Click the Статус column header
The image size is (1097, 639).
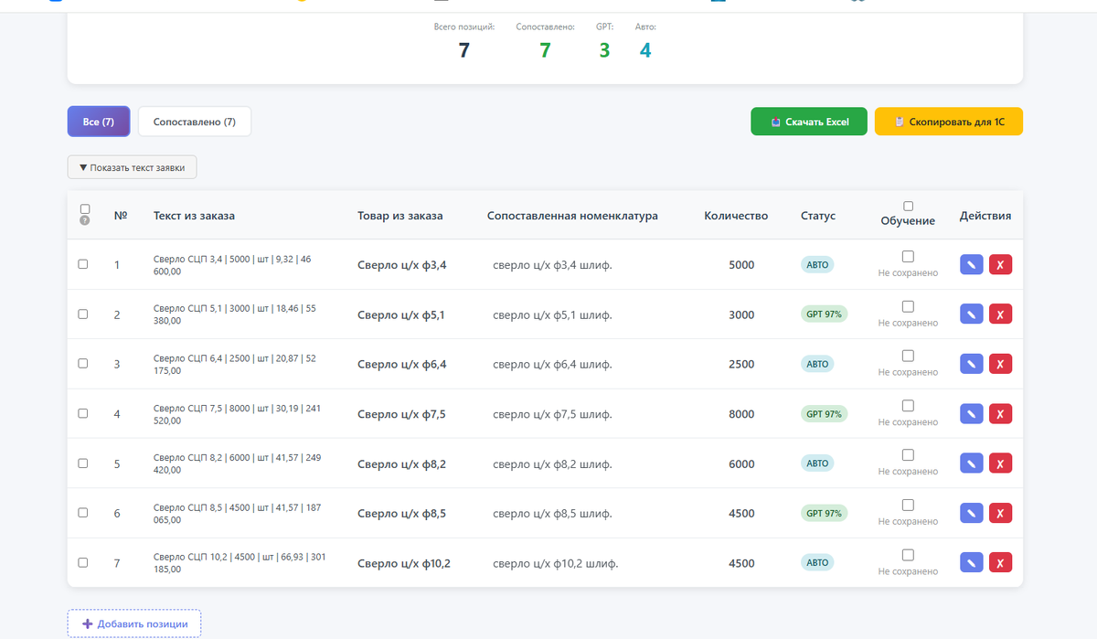(x=818, y=216)
